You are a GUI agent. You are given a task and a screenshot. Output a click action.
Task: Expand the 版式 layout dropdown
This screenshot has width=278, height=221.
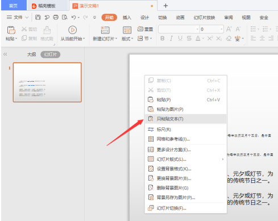pos(132,39)
